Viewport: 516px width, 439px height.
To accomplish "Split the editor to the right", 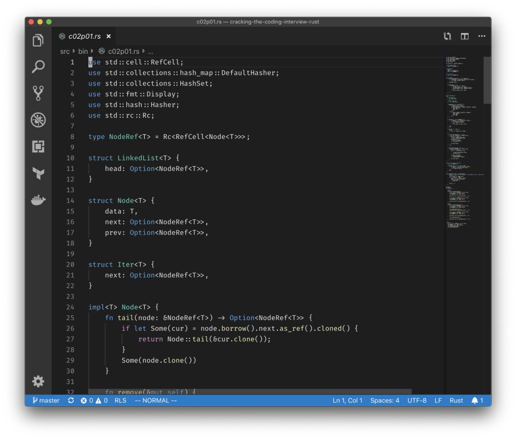I will [x=464, y=36].
